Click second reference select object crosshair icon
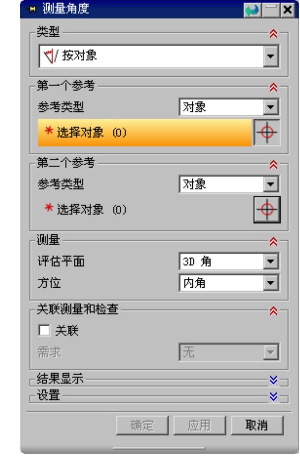The width and height of the screenshot is (300, 461). (267, 210)
